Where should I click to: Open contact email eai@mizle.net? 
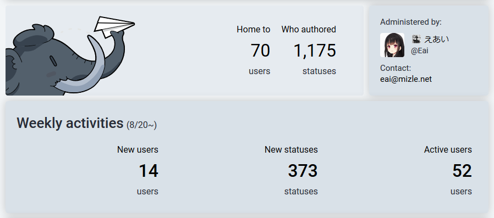pos(406,79)
